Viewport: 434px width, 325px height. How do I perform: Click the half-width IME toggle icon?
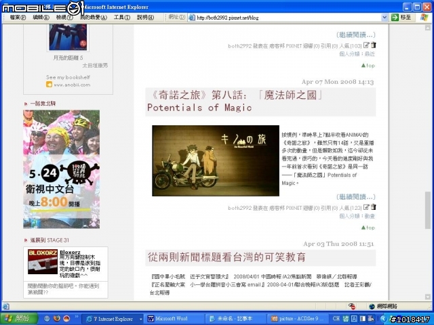point(363,319)
